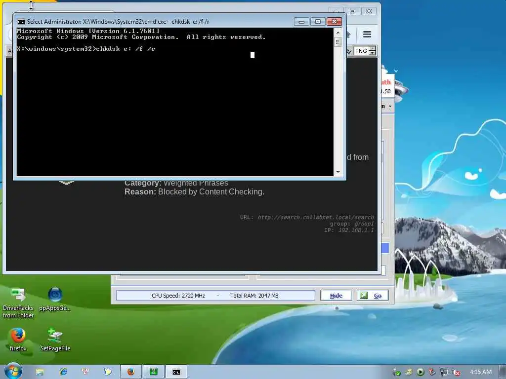Minimize the cmd.exe window
This screenshot has width=506, height=379.
point(301,22)
